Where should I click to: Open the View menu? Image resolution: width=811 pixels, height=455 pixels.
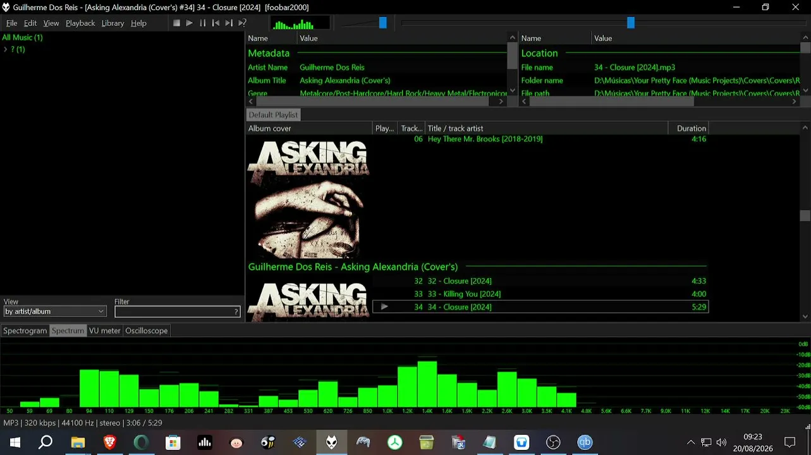[51, 23]
